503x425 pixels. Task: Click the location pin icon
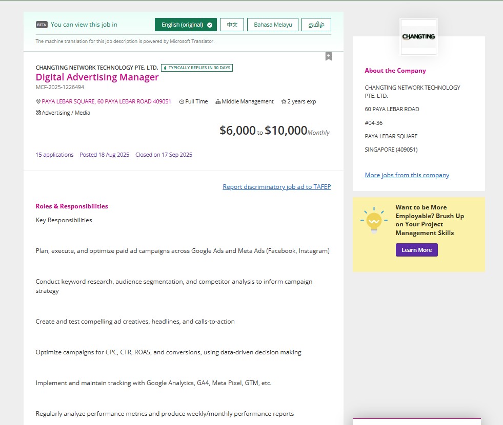click(x=38, y=102)
